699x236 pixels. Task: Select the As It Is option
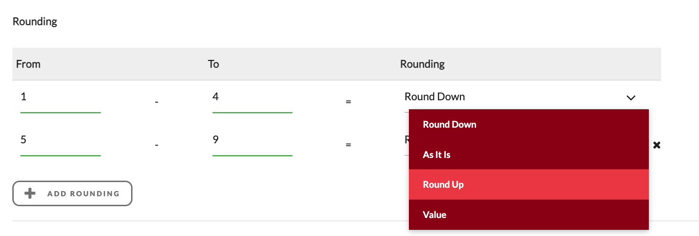click(529, 155)
